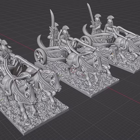This screenshot has height=140, width=140.
Task: Select the middle chariot's spoked wheel
Action: pos(40,56)
